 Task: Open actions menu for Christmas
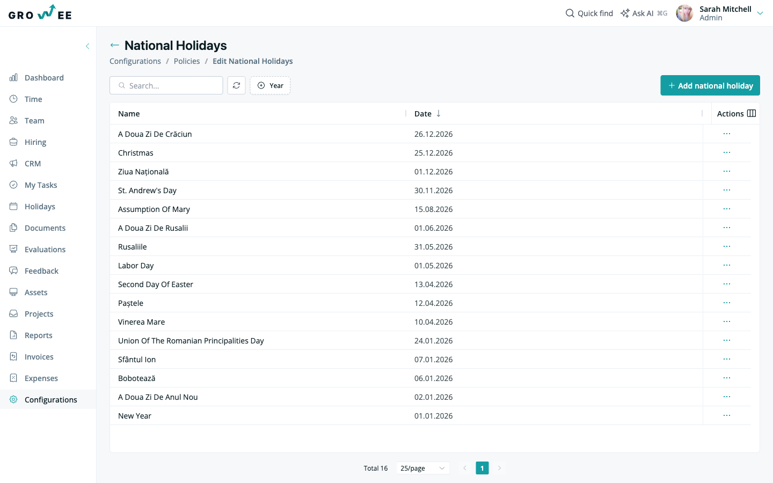(x=727, y=152)
